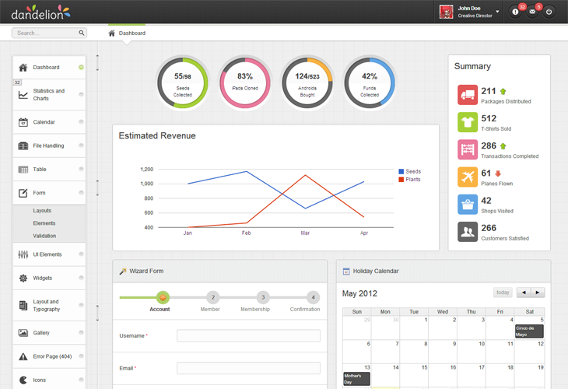Toggle the Seeds series in chart legend
This screenshot has height=389, width=568.
click(x=409, y=171)
